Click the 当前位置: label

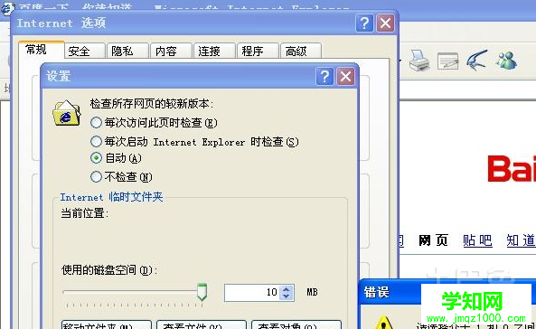tap(84, 213)
